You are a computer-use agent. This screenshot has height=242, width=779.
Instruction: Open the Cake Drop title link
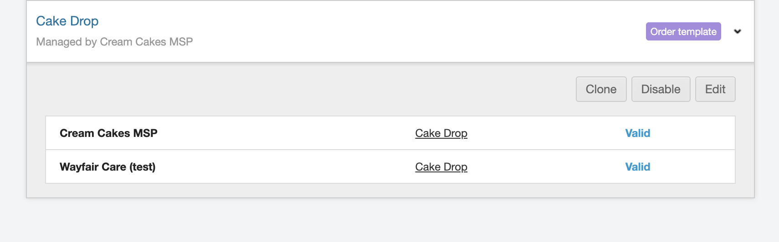(x=67, y=21)
